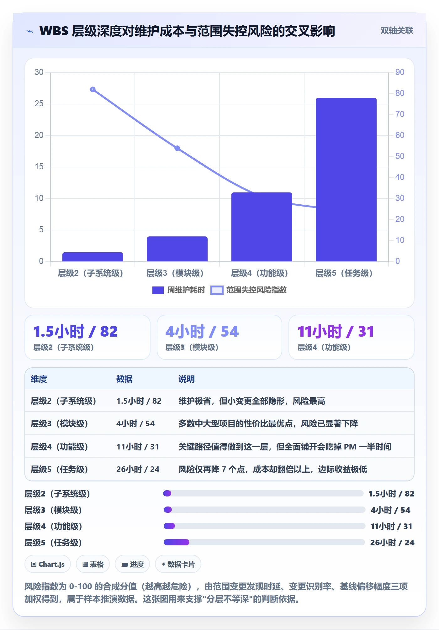439x630 pixels.
Task: Click the 层级2（子系统级） bar in chart
Action: [93, 257]
